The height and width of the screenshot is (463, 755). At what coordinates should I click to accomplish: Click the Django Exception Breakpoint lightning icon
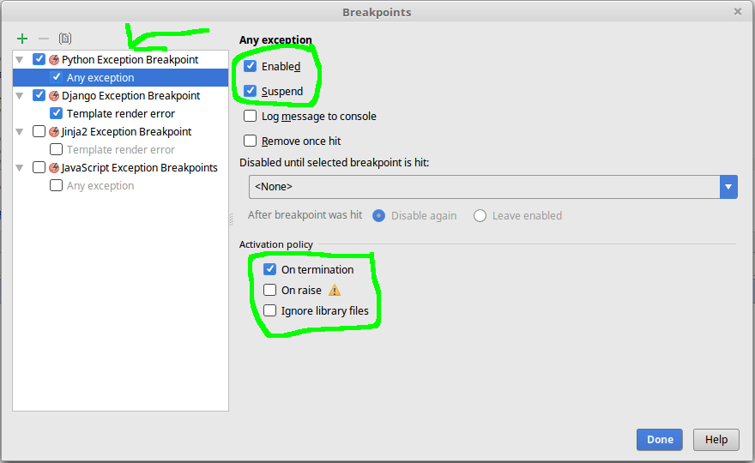click(x=54, y=96)
